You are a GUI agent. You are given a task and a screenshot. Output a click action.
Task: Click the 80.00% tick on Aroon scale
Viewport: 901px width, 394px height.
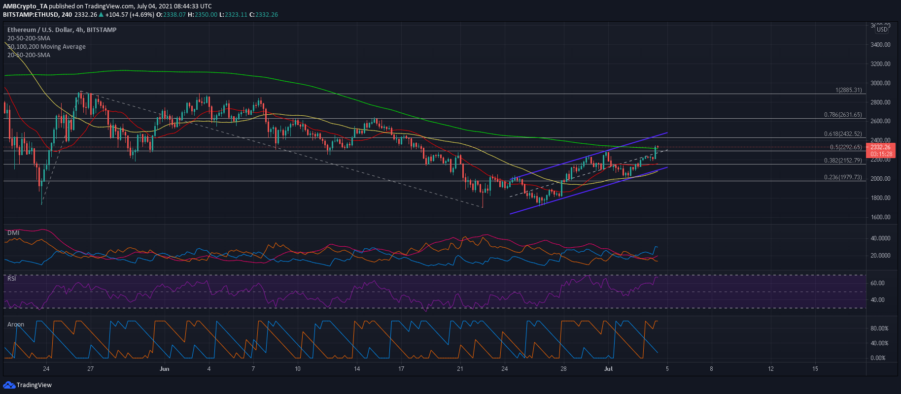pyautogui.click(x=879, y=328)
